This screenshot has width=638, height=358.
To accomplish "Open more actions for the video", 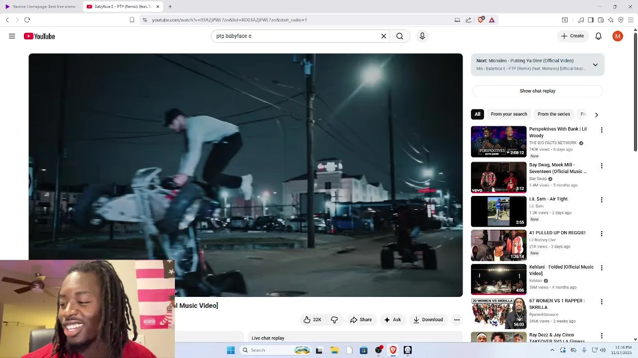I will pyautogui.click(x=457, y=320).
